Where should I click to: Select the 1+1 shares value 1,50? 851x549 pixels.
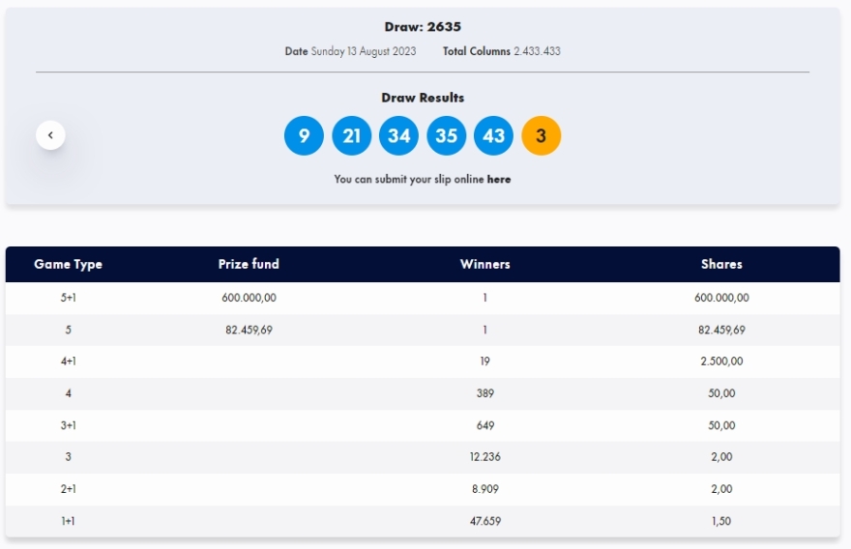(x=721, y=521)
